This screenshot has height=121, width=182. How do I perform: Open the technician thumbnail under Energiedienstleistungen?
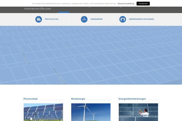(x=138, y=112)
